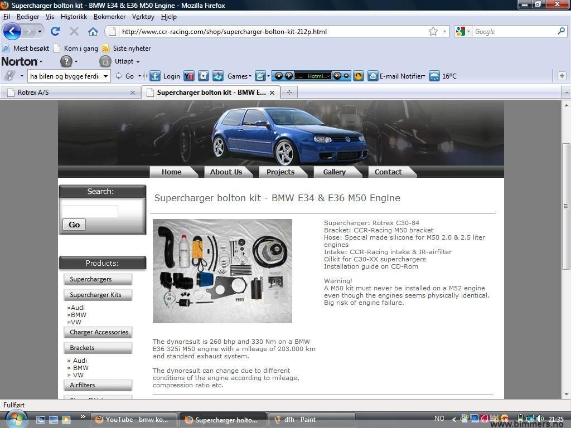Viewport: 571px width, 428px height.
Task: Switch to the dfh - Paint taskbar window
Action: coord(312,420)
